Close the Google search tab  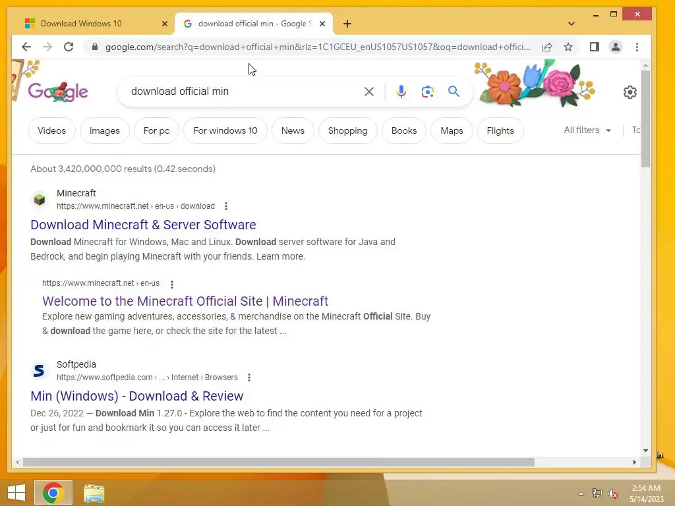pyautogui.click(x=322, y=24)
